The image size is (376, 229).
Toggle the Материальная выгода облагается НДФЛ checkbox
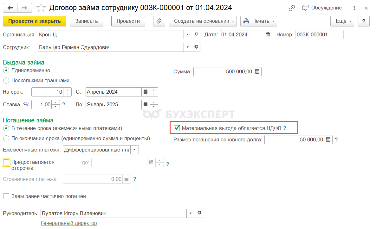coord(177,128)
